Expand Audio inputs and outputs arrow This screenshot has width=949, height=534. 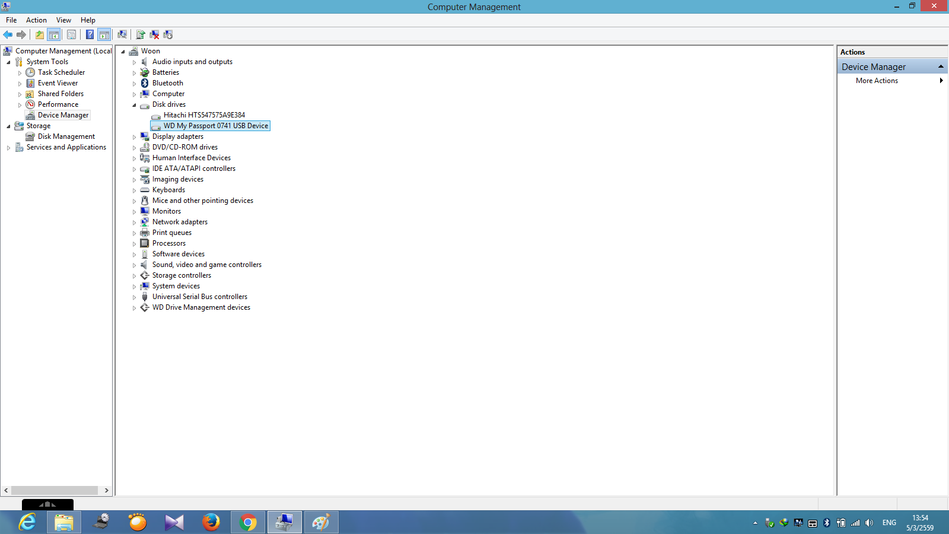[x=134, y=62]
